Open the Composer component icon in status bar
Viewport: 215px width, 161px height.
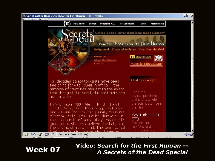click(x=40, y=134)
